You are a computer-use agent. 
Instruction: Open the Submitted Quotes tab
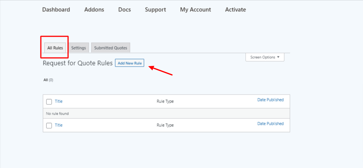click(x=111, y=48)
